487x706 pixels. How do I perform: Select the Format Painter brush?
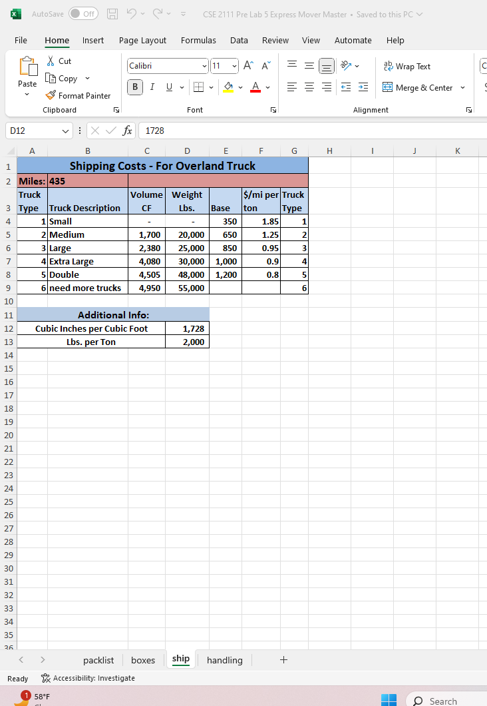(x=51, y=95)
